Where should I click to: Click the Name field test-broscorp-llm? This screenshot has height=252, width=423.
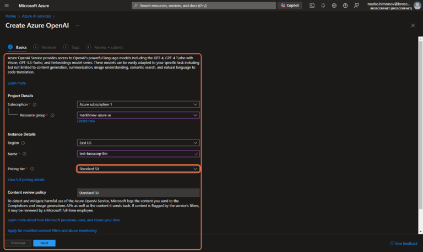(x=138, y=154)
